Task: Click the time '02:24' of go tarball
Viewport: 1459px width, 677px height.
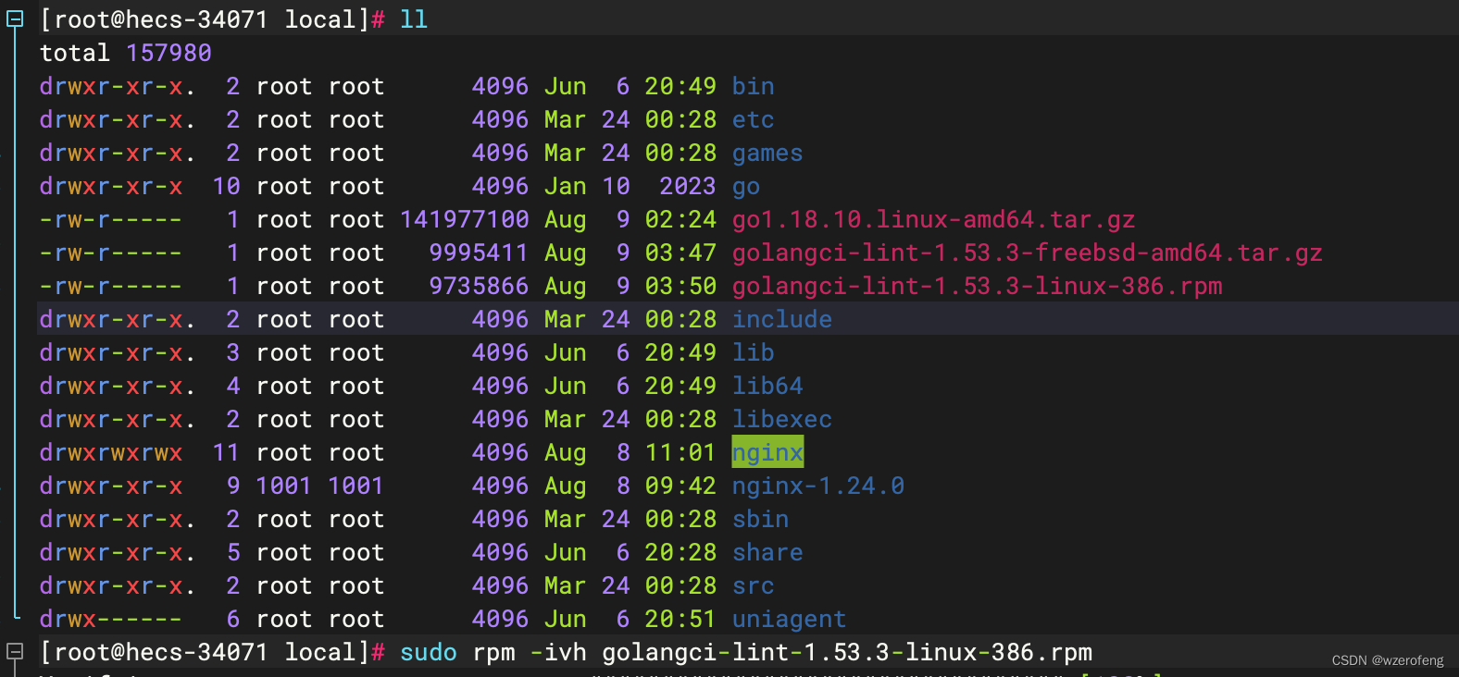Action: (680, 219)
